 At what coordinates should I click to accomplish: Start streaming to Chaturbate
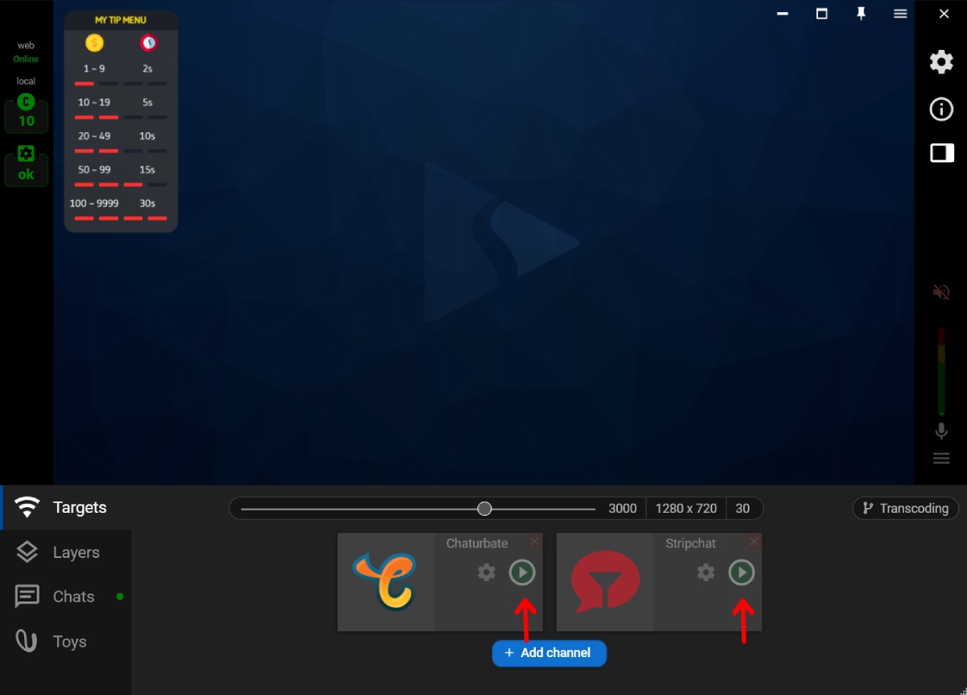(522, 572)
